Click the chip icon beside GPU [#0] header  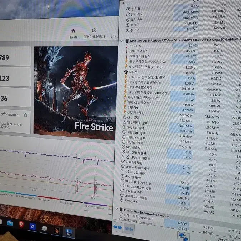[127, 41]
